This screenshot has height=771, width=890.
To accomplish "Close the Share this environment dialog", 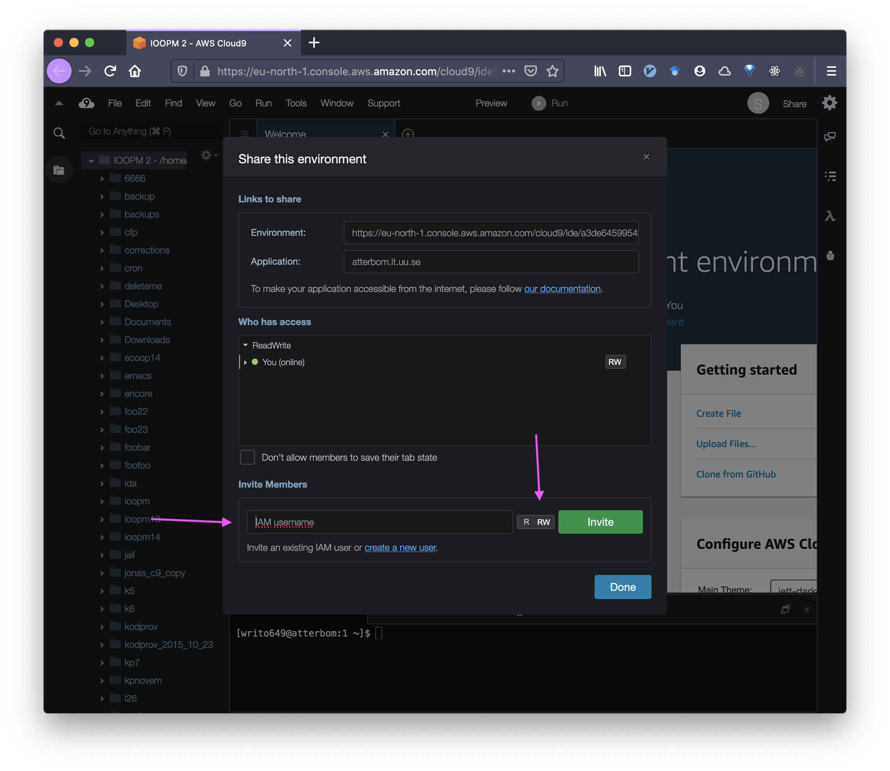I will pos(646,157).
